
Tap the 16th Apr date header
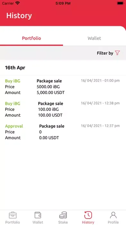click(15, 68)
